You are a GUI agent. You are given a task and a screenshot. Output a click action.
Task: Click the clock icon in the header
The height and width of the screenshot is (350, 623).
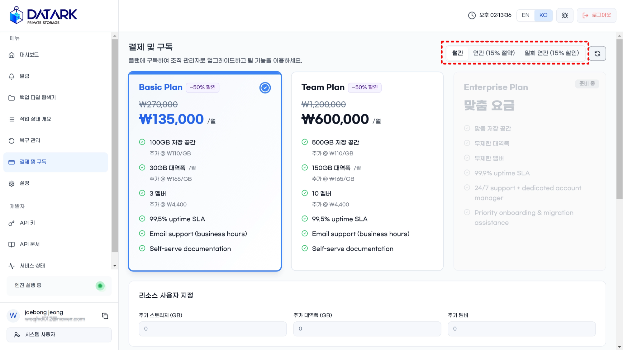click(x=472, y=15)
